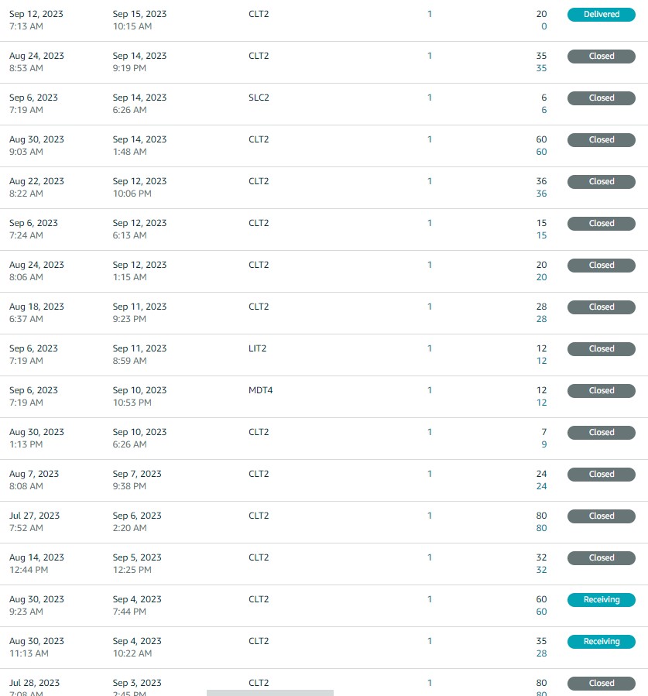Click the Delivered status badge

tap(602, 14)
